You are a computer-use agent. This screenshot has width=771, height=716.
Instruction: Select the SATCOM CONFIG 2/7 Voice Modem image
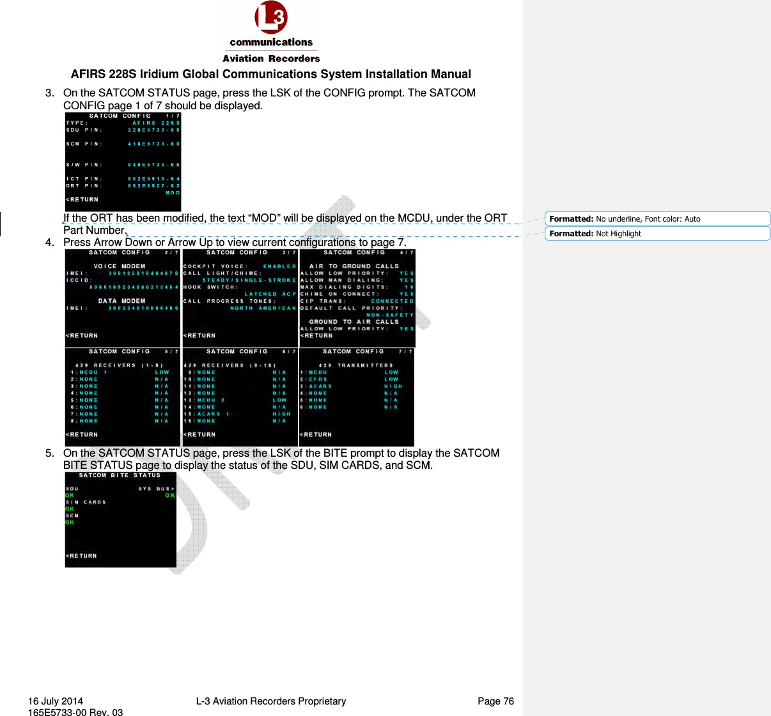coord(123,298)
